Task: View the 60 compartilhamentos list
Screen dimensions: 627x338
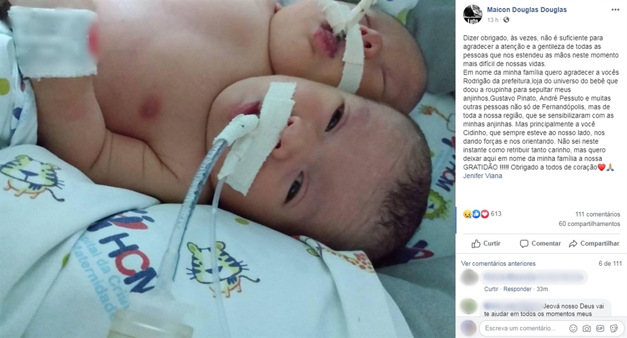Action: pyautogui.click(x=590, y=223)
